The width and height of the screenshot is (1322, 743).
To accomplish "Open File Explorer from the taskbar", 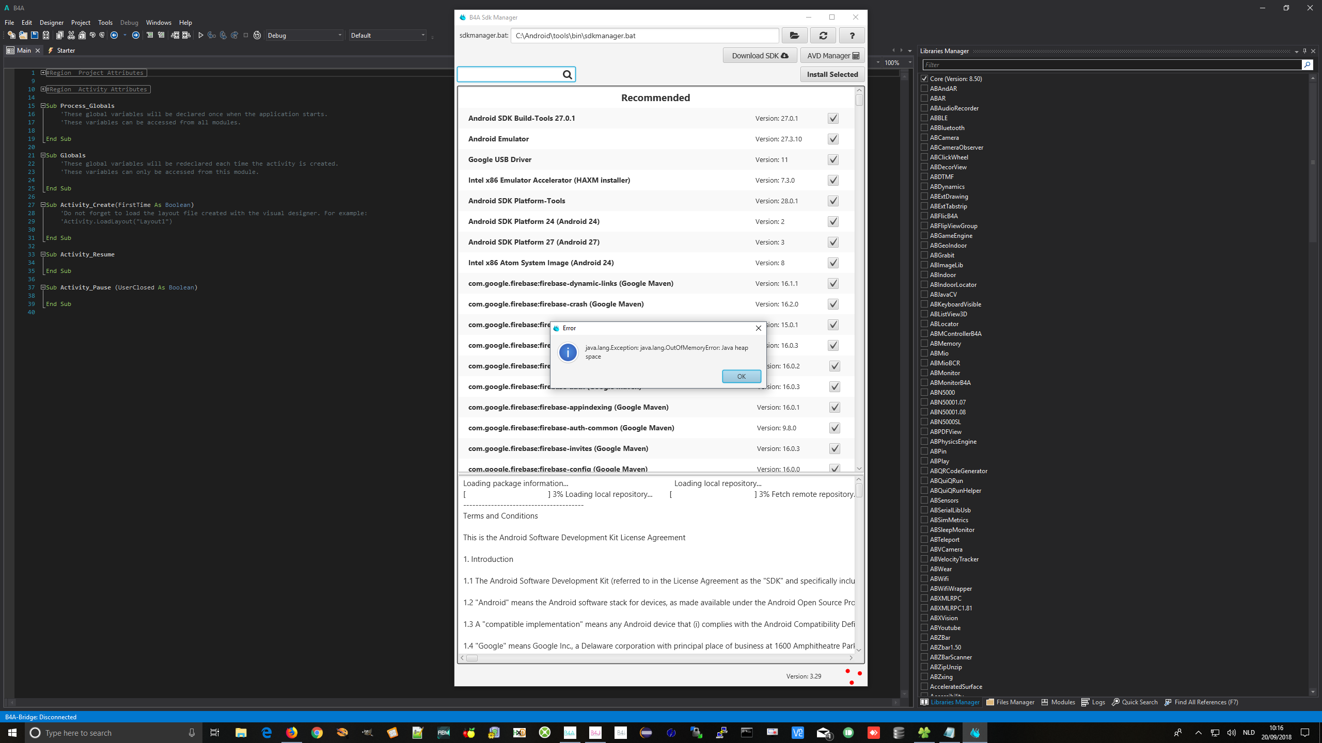I will pyautogui.click(x=241, y=733).
